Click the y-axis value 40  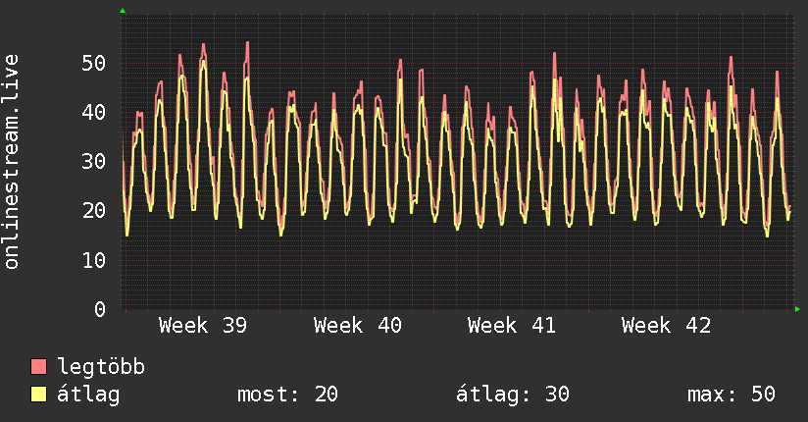pyautogui.click(x=94, y=112)
